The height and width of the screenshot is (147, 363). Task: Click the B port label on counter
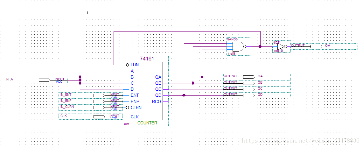click(132, 77)
